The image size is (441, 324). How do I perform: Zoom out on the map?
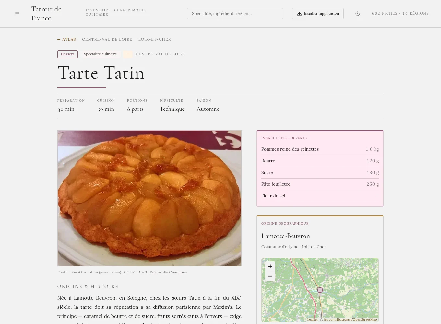270,276
